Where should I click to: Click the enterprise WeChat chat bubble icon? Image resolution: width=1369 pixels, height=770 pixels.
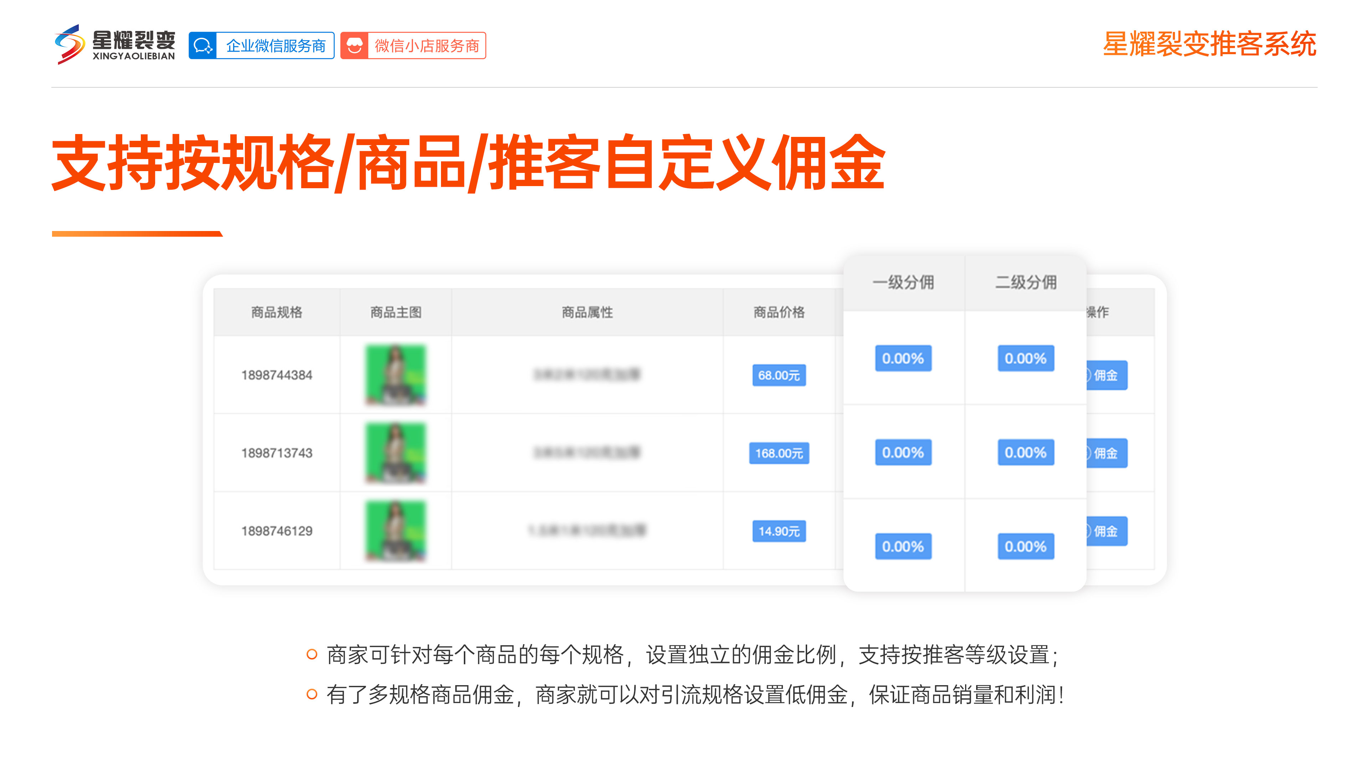(x=202, y=46)
